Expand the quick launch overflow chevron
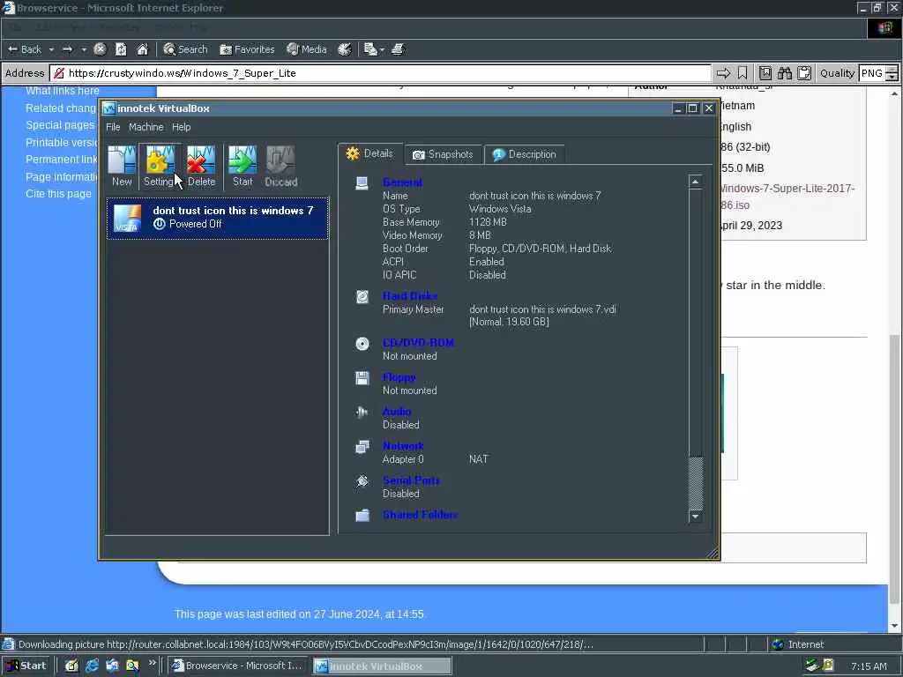The height and width of the screenshot is (677, 903). tap(152, 663)
